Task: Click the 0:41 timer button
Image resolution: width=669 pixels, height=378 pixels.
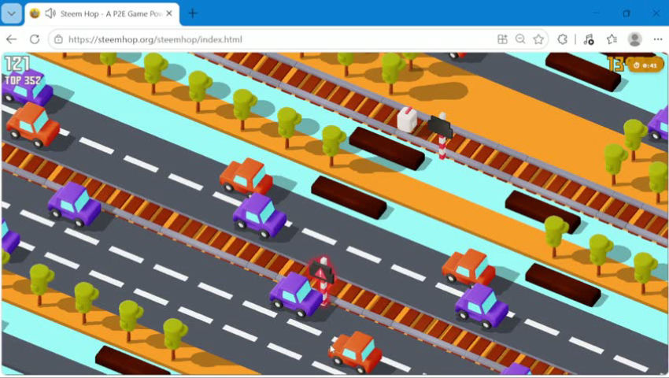Action: (645, 65)
